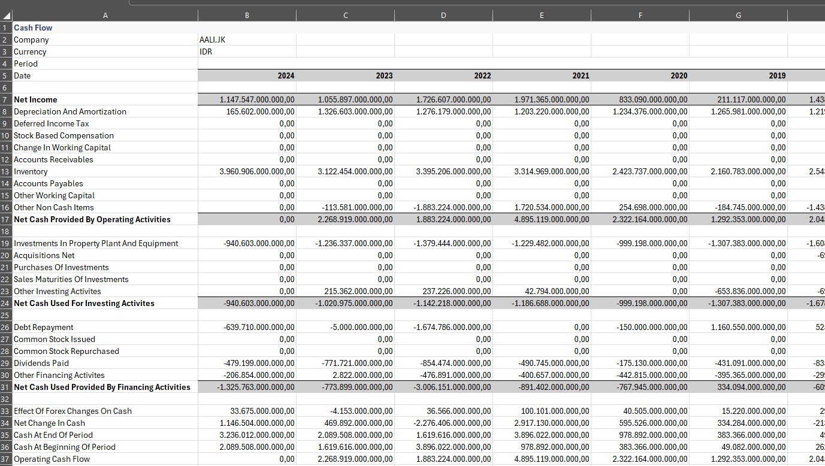Select the 2024 date header cell

click(x=247, y=75)
